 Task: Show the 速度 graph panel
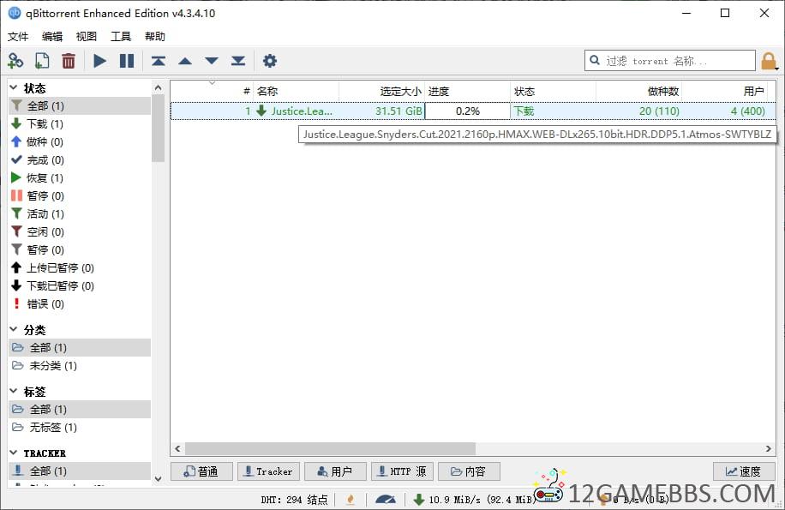(x=744, y=471)
